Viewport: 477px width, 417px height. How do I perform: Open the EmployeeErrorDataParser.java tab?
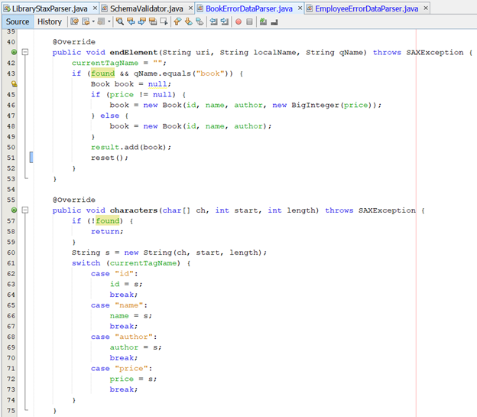tap(367, 8)
